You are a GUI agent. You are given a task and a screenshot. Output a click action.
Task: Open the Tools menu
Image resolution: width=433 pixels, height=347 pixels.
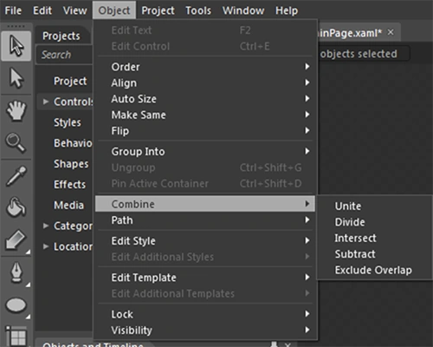(198, 10)
